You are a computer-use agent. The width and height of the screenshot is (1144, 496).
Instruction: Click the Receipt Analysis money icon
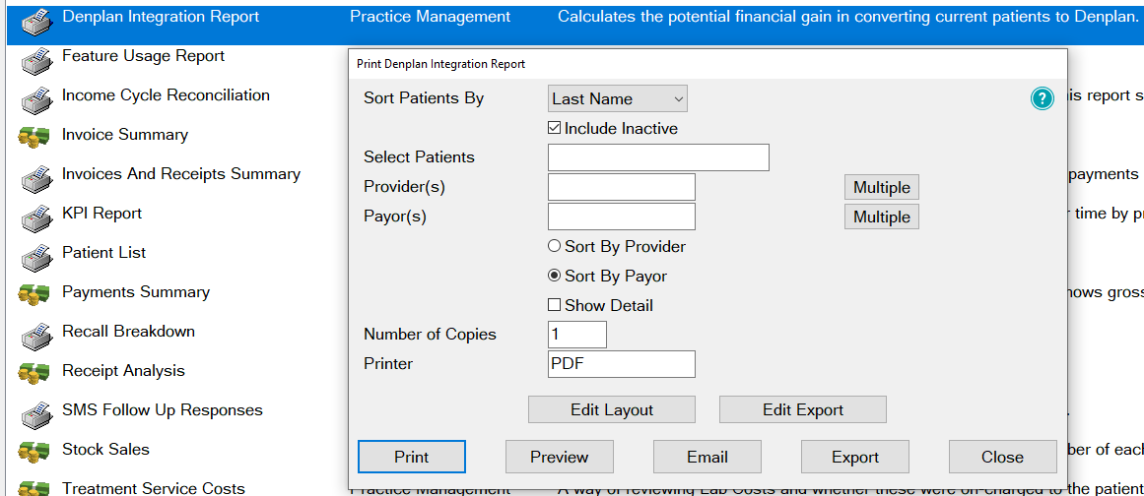pos(36,373)
